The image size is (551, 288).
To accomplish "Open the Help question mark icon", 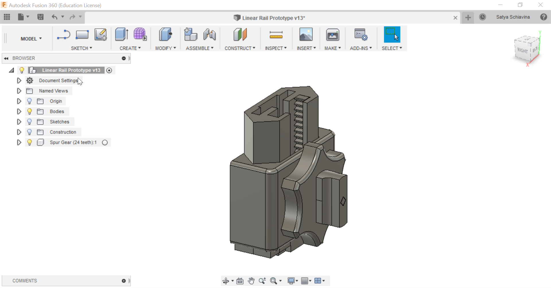I will click(x=544, y=17).
